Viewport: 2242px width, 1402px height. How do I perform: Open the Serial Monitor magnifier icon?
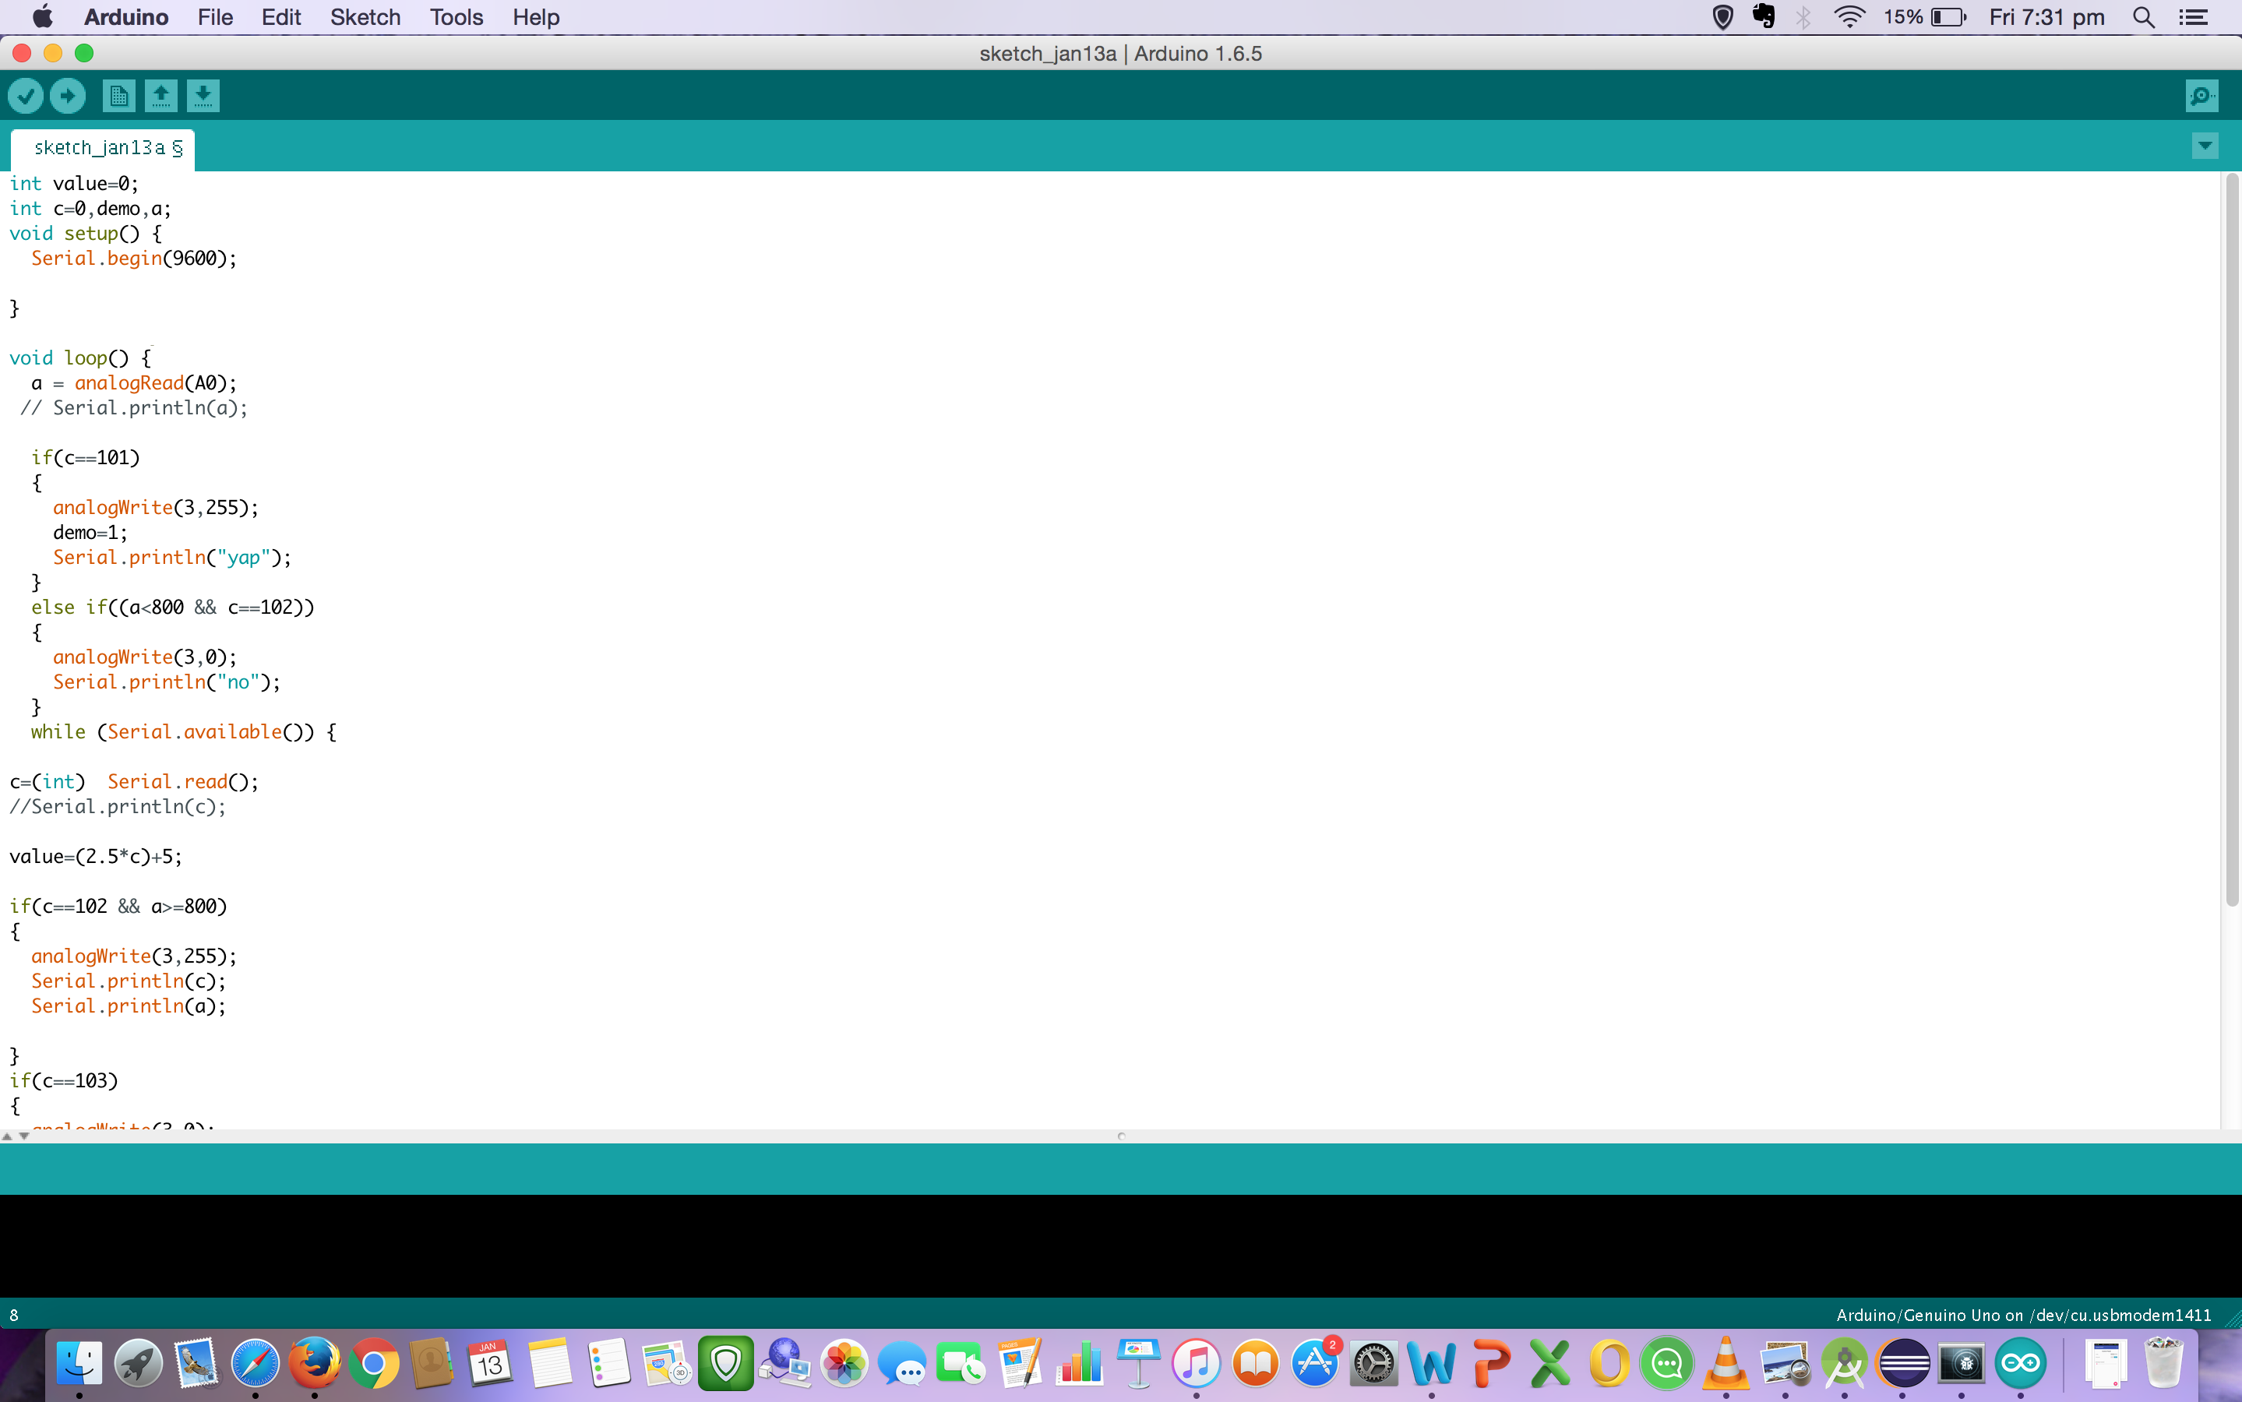tap(2202, 96)
